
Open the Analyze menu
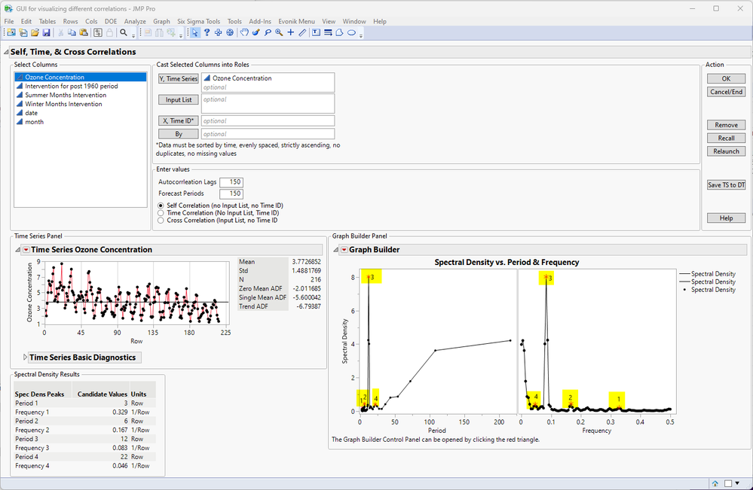coord(135,22)
